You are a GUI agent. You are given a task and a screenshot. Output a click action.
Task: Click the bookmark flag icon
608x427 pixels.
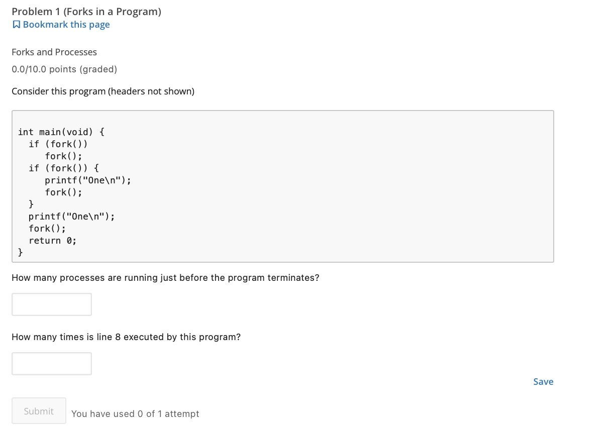(16, 25)
